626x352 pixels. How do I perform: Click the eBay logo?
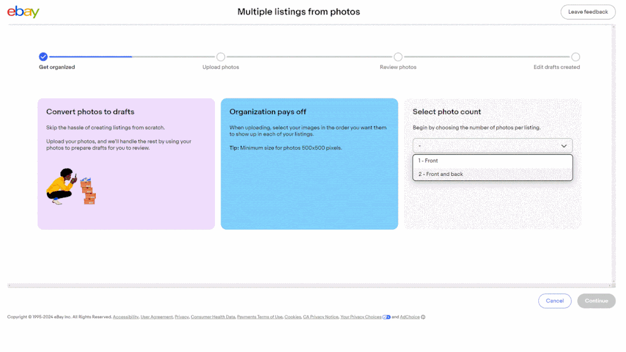coord(23,12)
